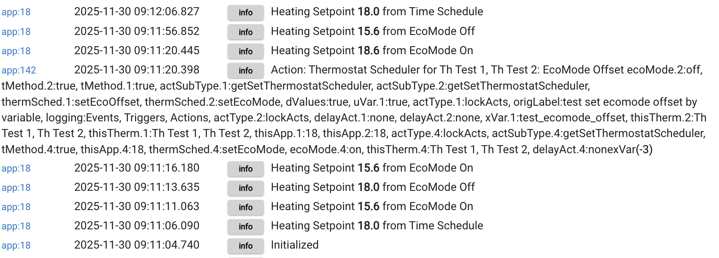Follow app:18 link for the 09:11:06.090 entry
This screenshot has height=258, width=719.
pos(16,226)
